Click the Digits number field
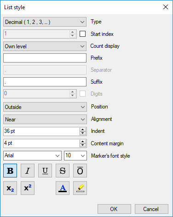173x217 pixels. 36,94
